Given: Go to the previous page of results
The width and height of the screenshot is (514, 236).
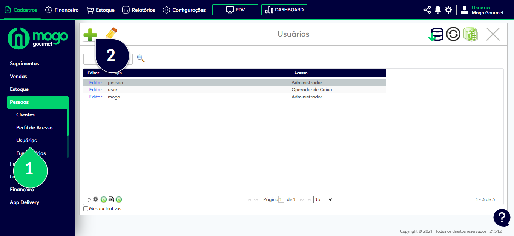Looking at the screenshot, I should click(x=256, y=199).
